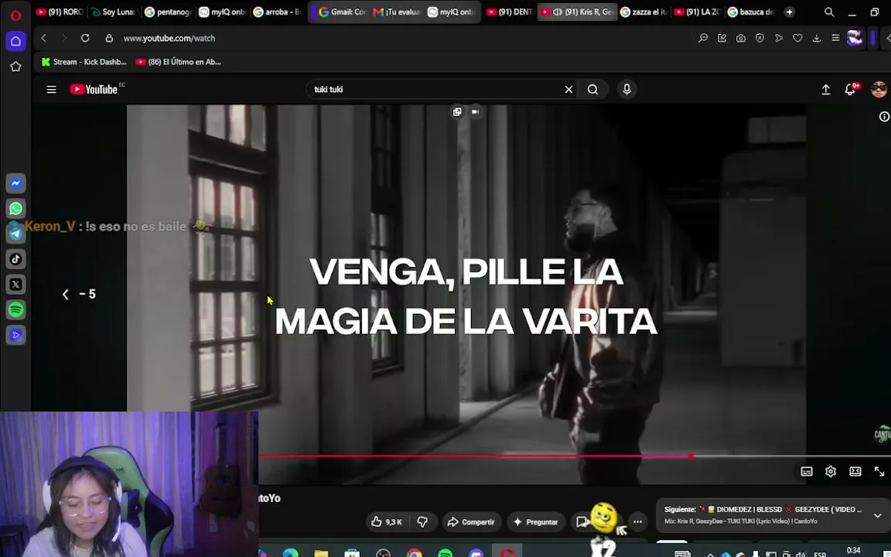891x557 pixels.
Task: Open a new tab with plus button
Action: pos(789,12)
